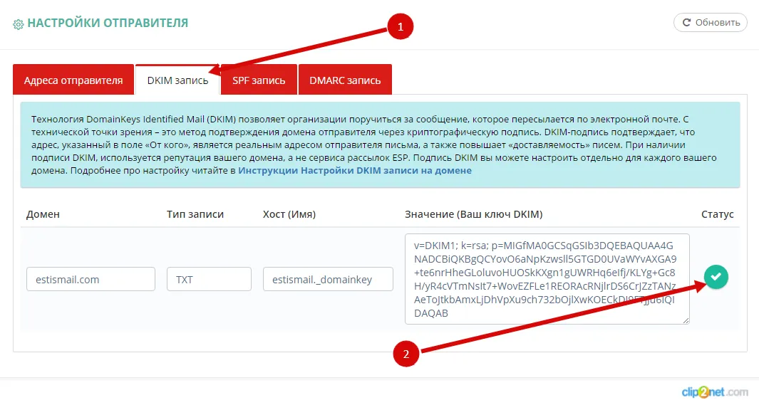
Task: Click the Статус column header
Action: coord(716,214)
